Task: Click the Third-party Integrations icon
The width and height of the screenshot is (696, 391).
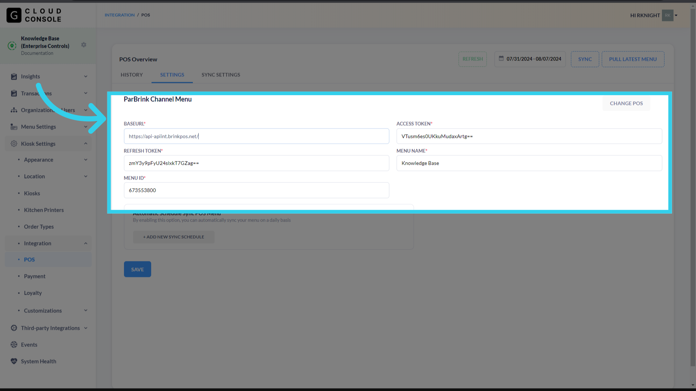Action: pos(14,328)
